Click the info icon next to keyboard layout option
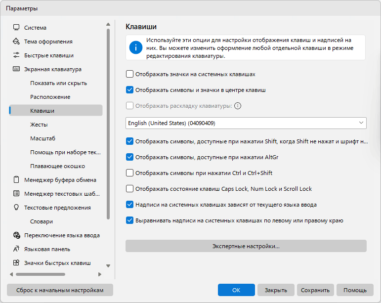Viewport: 381px width, 303px height. click(238, 106)
